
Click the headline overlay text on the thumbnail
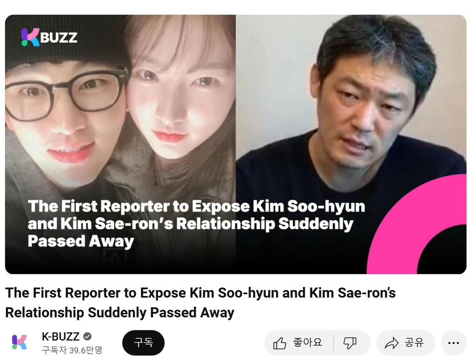pyautogui.click(x=197, y=224)
